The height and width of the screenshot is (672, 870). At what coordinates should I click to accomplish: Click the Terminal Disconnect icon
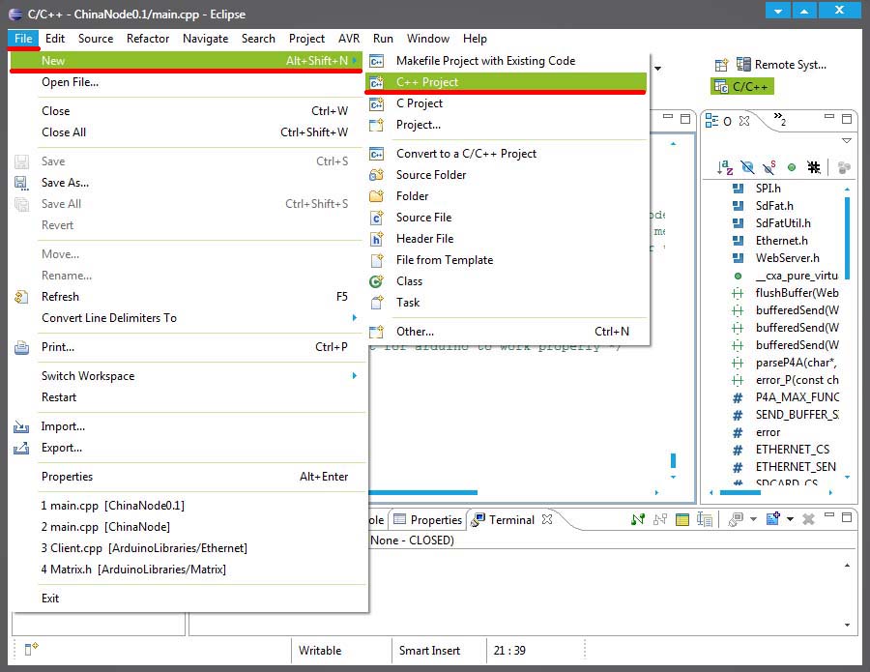pyautogui.click(x=660, y=519)
